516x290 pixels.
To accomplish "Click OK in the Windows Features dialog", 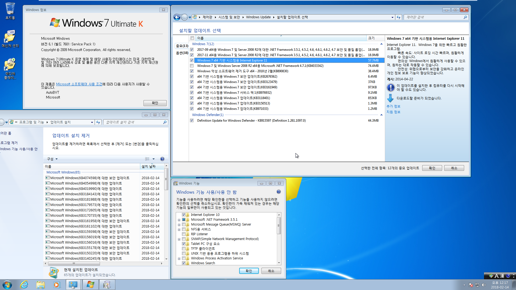I will (x=249, y=271).
